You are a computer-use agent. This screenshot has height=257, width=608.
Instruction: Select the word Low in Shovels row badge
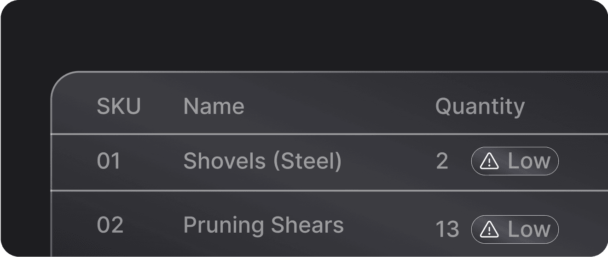click(x=529, y=161)
